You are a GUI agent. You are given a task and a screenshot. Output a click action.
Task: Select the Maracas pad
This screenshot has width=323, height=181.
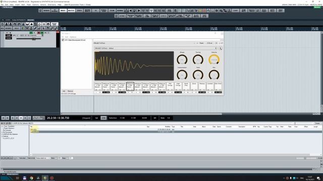(202, 86)
